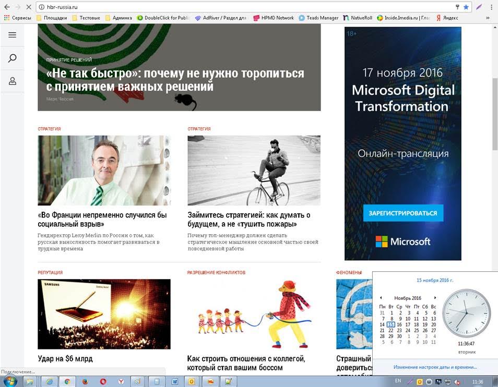
Task: Open Internet Explorer from the taskbar
Action: pos(49,382)
